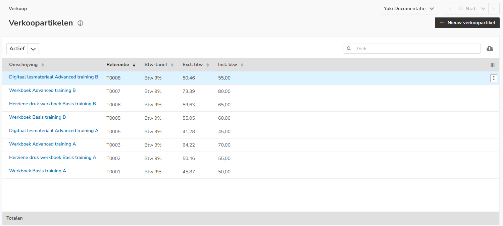Open Herziene druk werkboek Basis training A
Screen dimensions: 503x226
[x=53, y=158]
